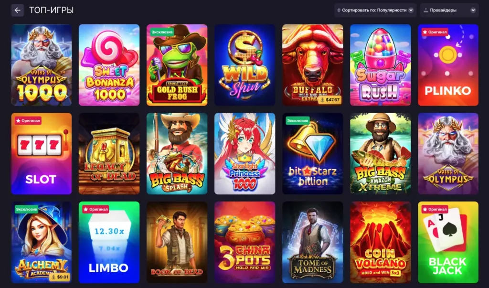Launch Sweet Bonanza 1000 game
Screen dimensions: 489x288
(x=109, y=65)
